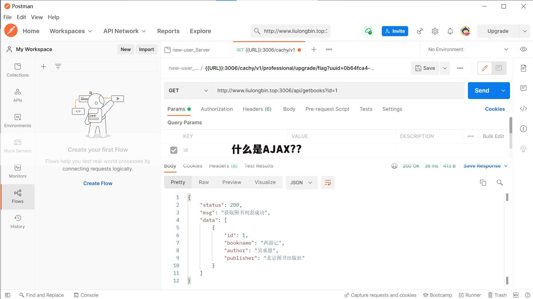Click the blue Send button

coord(482,91)
